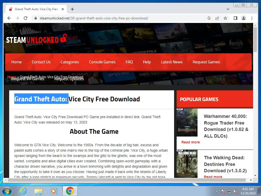The height and width of the screenshot is (196, 261).
Task: Go to Console Games
Action: [x=102, y=62]
